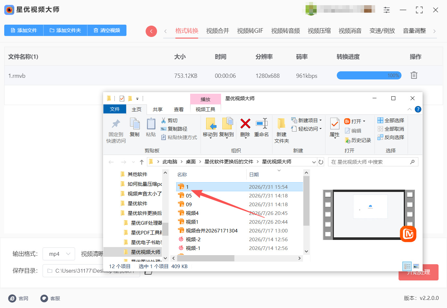Click the red X Delete icon

245,124
